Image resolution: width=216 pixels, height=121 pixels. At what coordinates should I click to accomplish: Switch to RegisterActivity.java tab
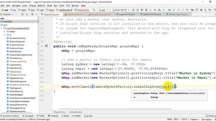(152, 14)
